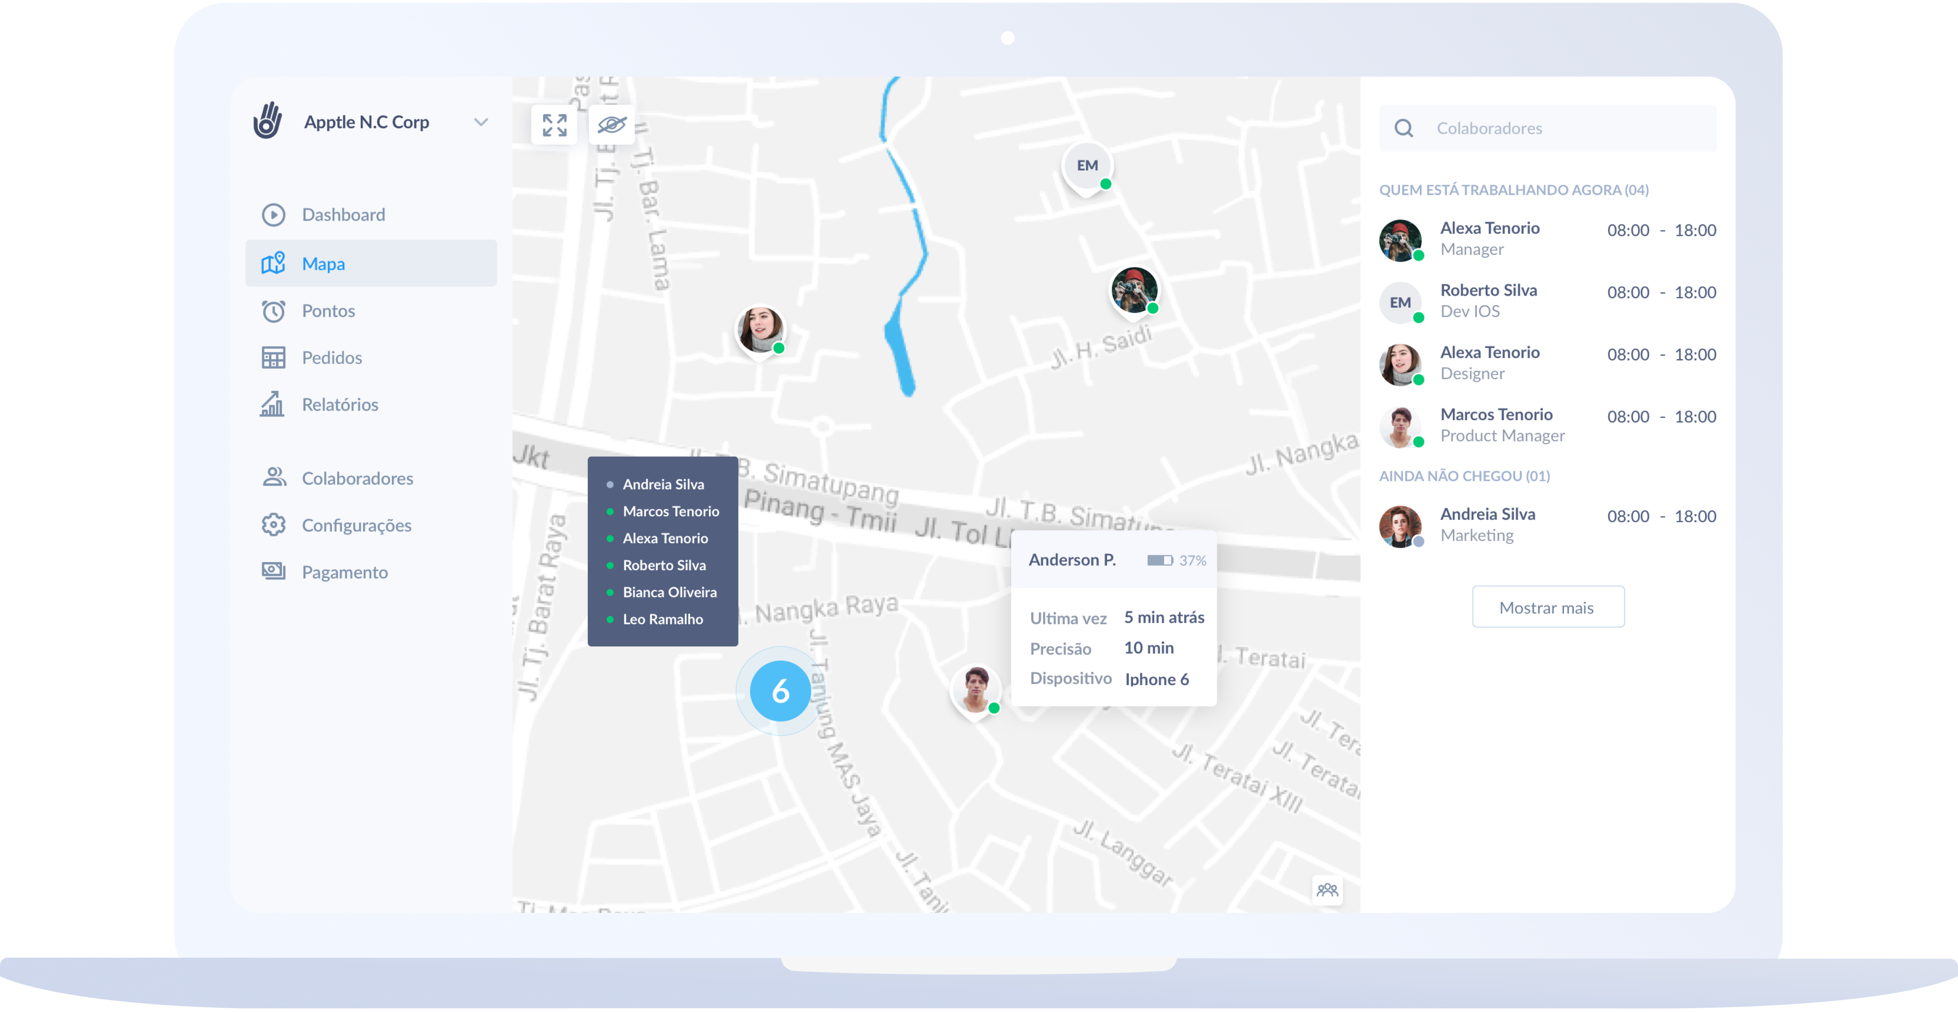
Task: Click the '5 min atrás' last seen value
Action: pos(1165,618)
